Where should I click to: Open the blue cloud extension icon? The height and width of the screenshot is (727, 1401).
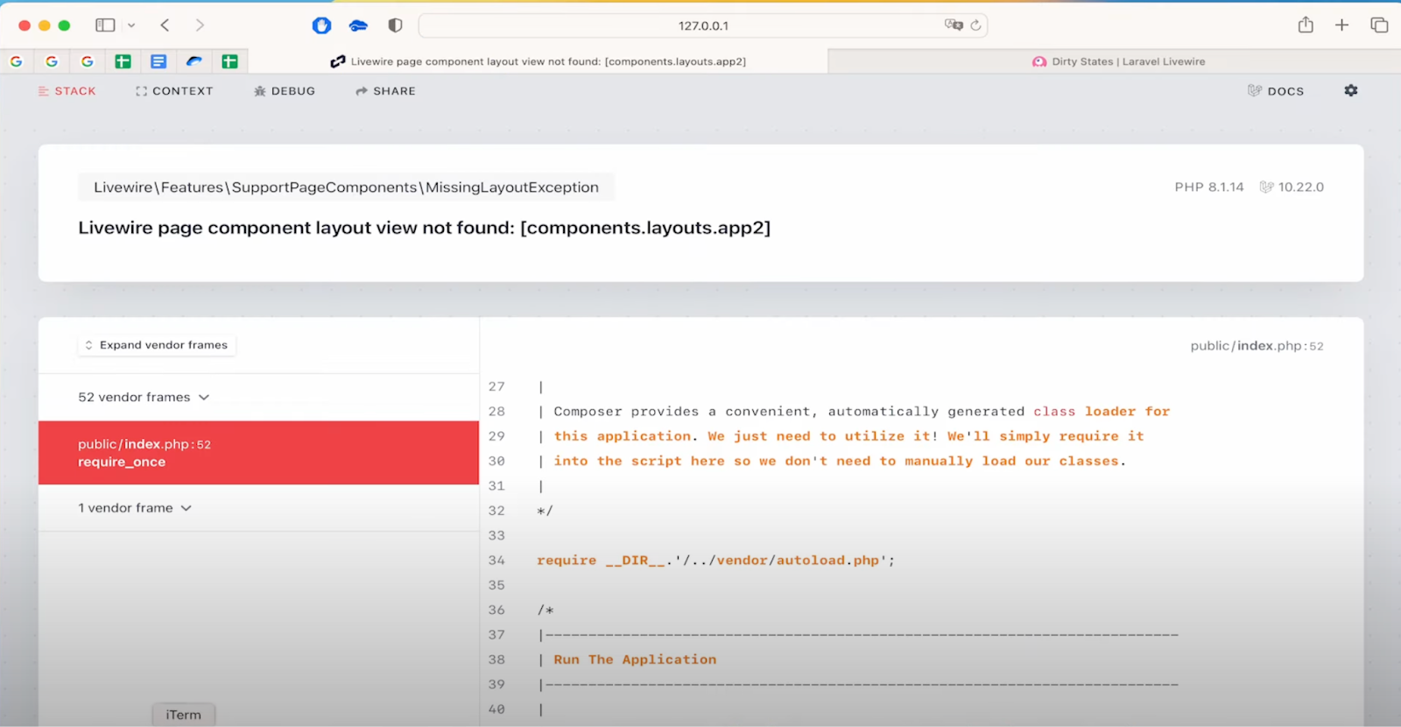click(x=358, y=25)
